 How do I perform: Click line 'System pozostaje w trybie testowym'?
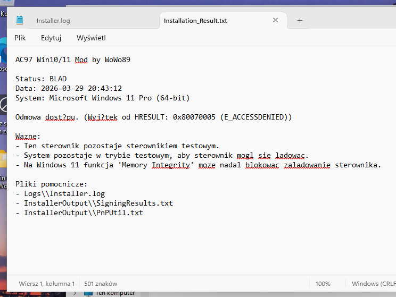[x=162, y=156]
